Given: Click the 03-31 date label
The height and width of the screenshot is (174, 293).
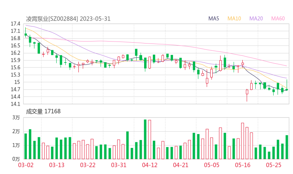Looking at the screenshot, I should tap(119, 165).
